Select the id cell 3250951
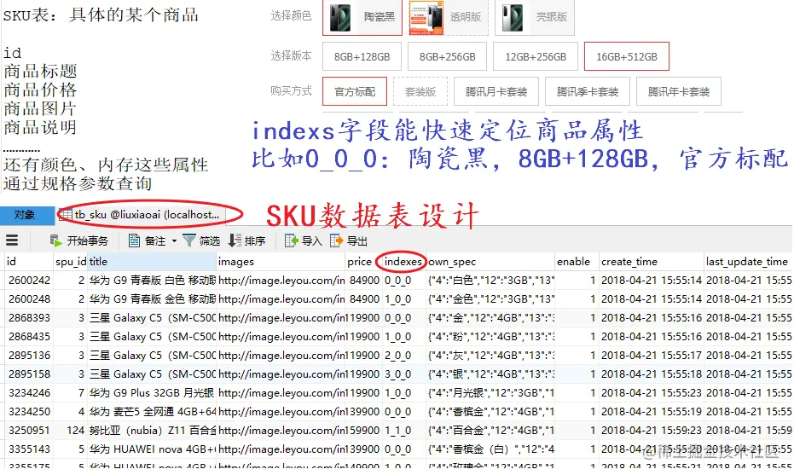The height and width of the screenshot is (475, 794). (x=29, y=431)
